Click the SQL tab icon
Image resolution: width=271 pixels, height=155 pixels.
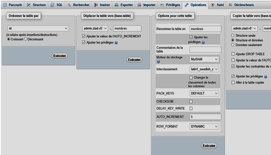[x=52, y=5]
